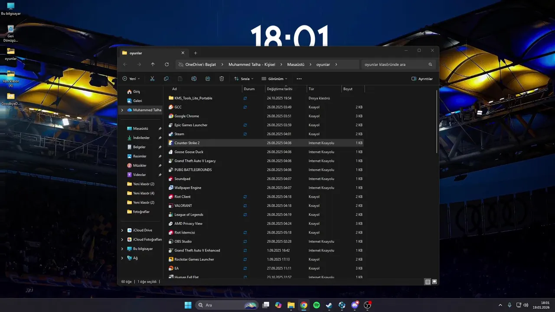Screen dimensions: 555x312
Task: Select the PUBG BATTLEGROUNDS shortcut
Action: 266,170
